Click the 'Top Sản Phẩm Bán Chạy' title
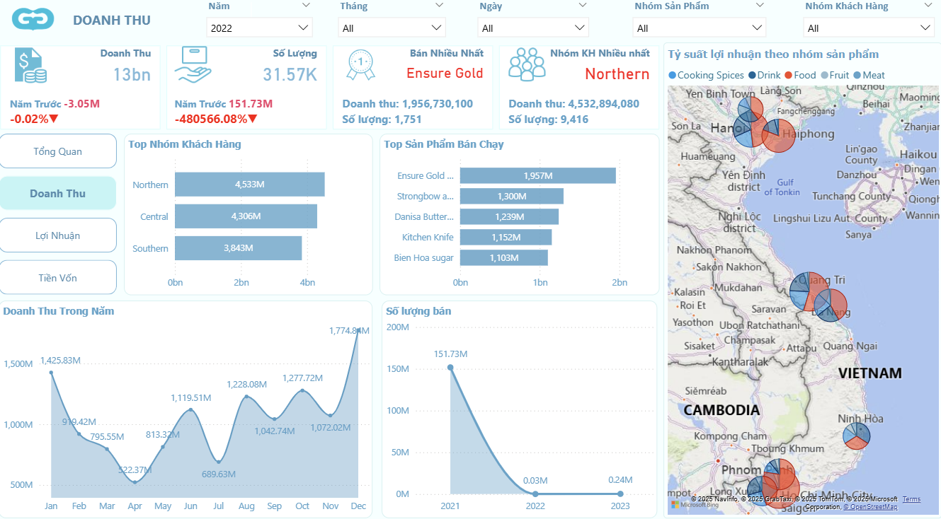 (x=444, y=144)
